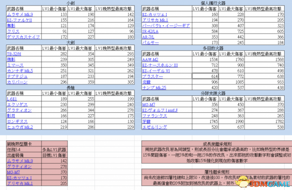Image resolution: width=292 pixels, height=190 pixels.
Task: Select the 任務3-4 cell
Action: [24, 150]
